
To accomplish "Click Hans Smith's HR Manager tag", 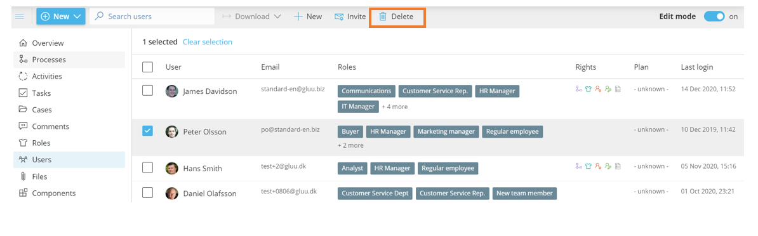I will 392,168.
